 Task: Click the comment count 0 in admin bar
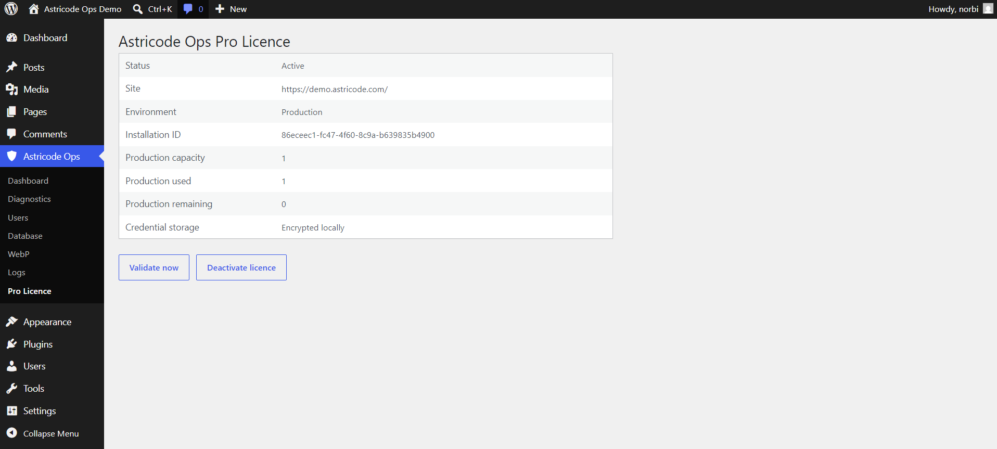pos(201,9)
